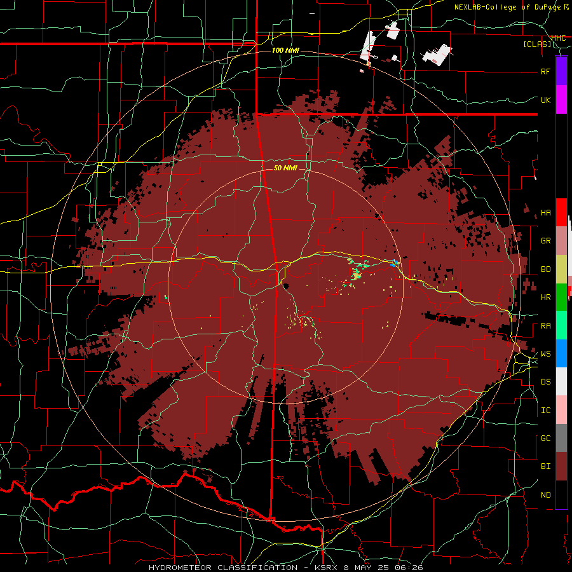The width and height of the screenshot is (572, 572).
Task: Click the blue wet snow echo on the radar
Action: click(394, 263)
